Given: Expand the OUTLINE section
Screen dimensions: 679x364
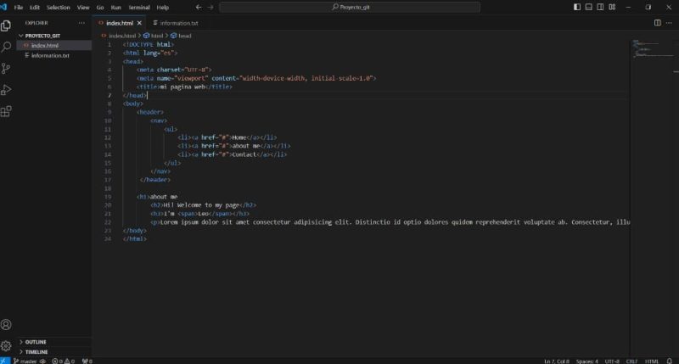Looking at the screenshot, I should (36, 342).
